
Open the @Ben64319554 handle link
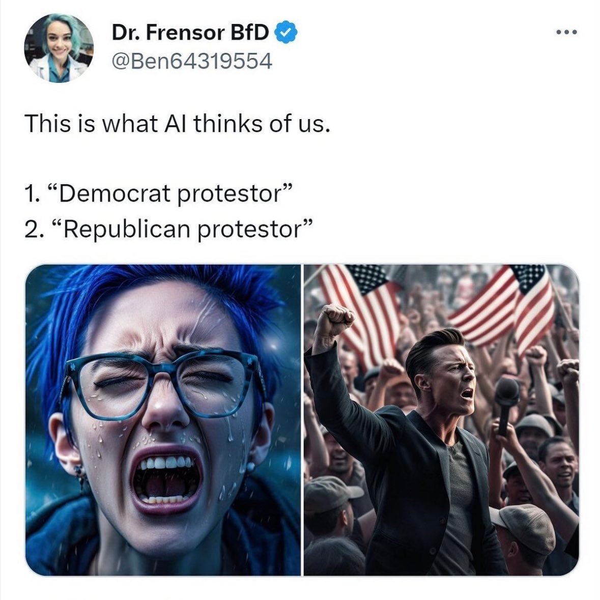192,61
